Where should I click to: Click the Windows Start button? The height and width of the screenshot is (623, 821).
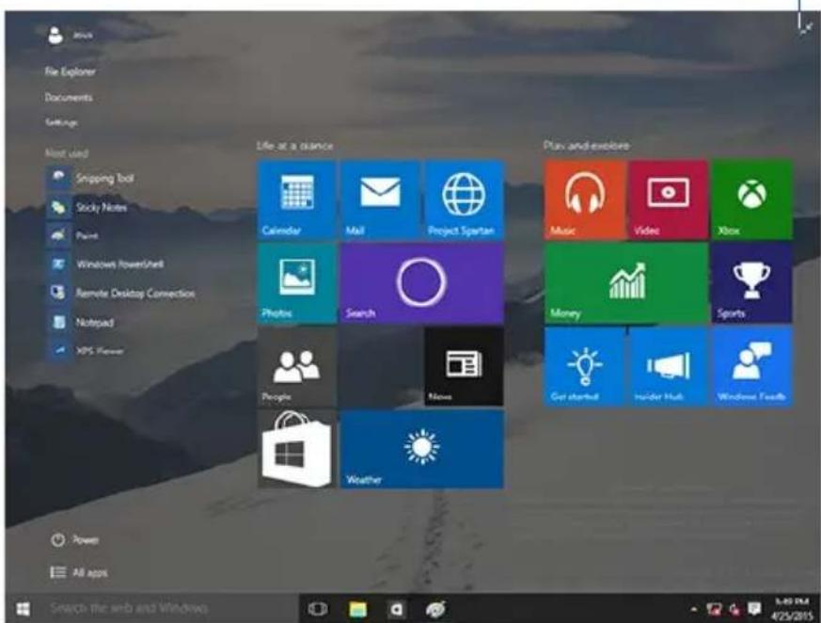pyautogui.click(x=22, y=608)
